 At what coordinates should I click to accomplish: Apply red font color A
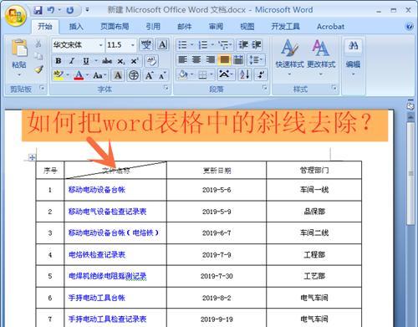coord(79,75)
